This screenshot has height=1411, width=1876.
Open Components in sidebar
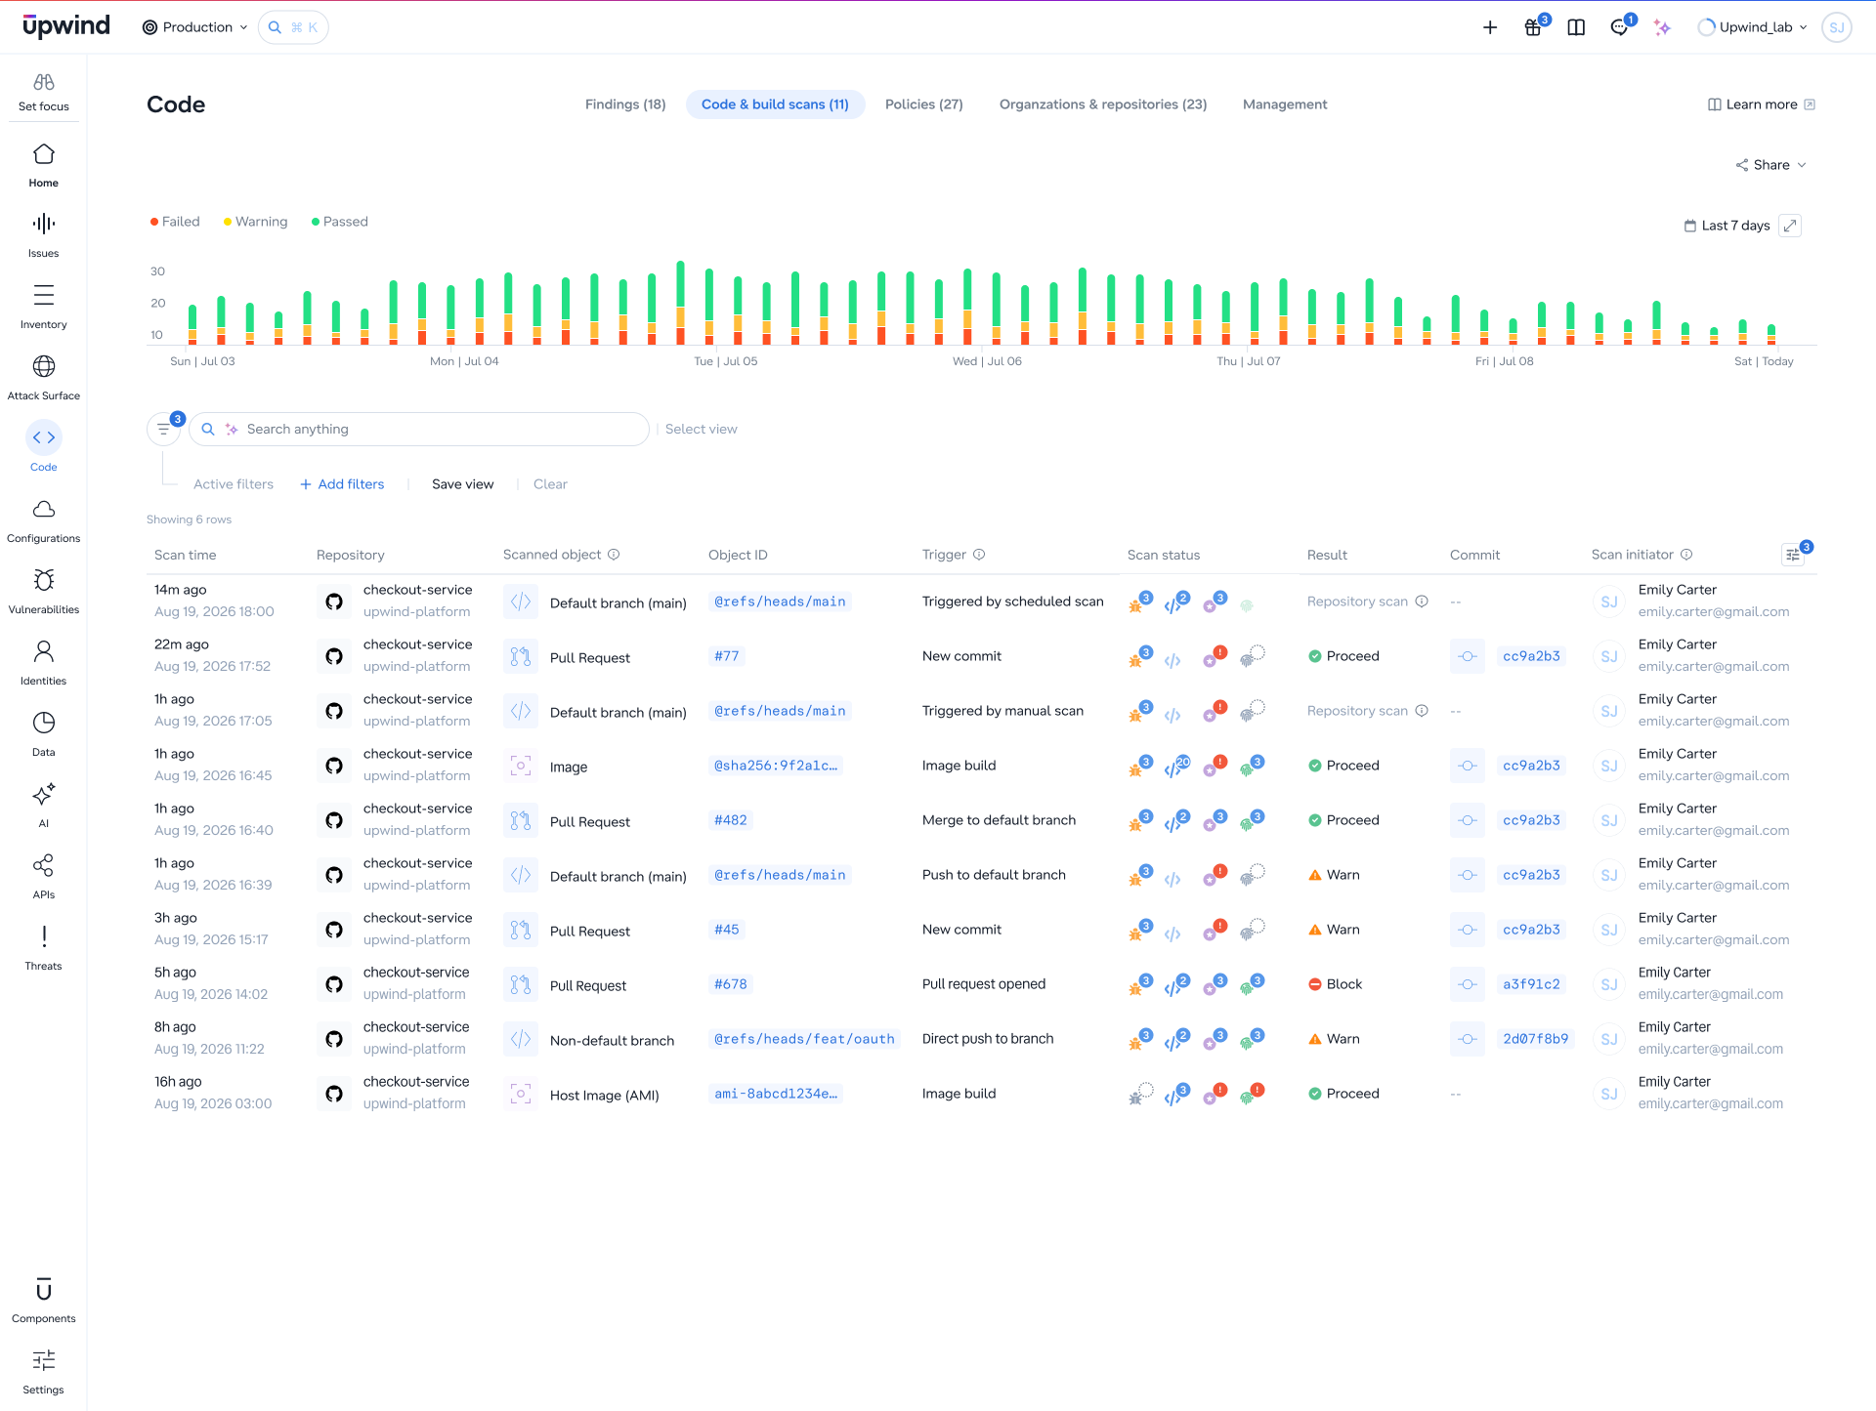(x=43, y=1302)
